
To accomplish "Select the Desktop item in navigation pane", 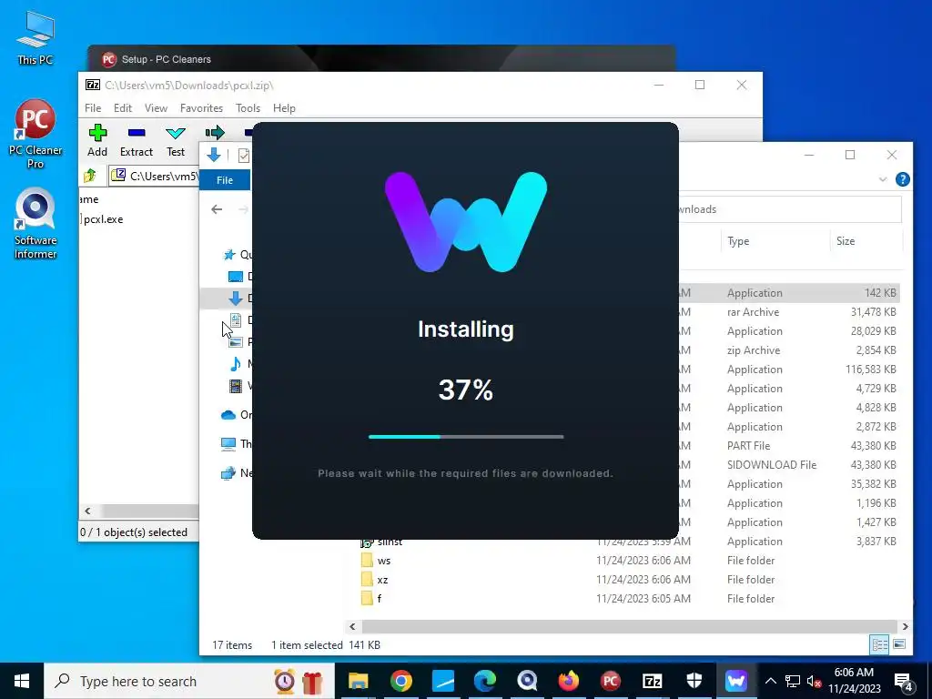I will (x=236, y=277).
